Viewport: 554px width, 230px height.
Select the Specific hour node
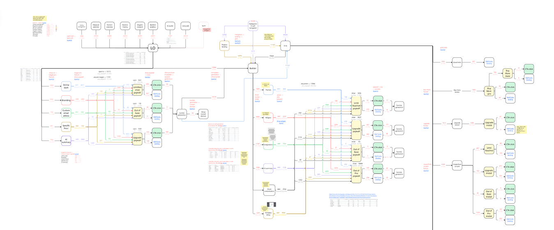click(66, 126)
